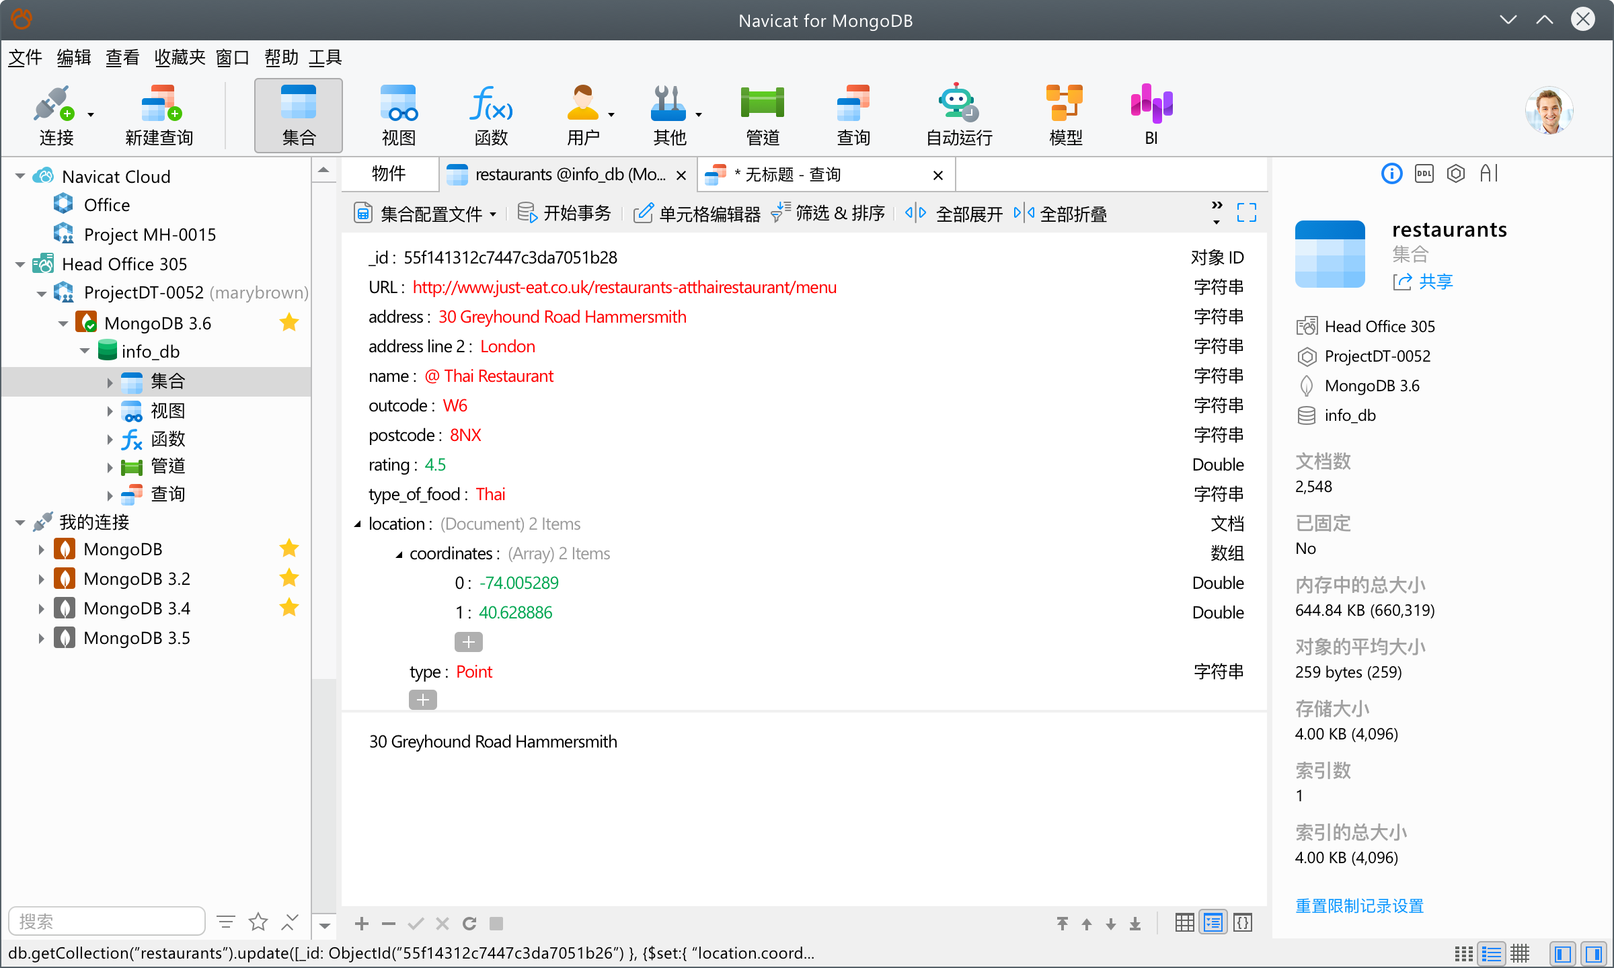Delete document with minus button

click(x=389, y=924)
